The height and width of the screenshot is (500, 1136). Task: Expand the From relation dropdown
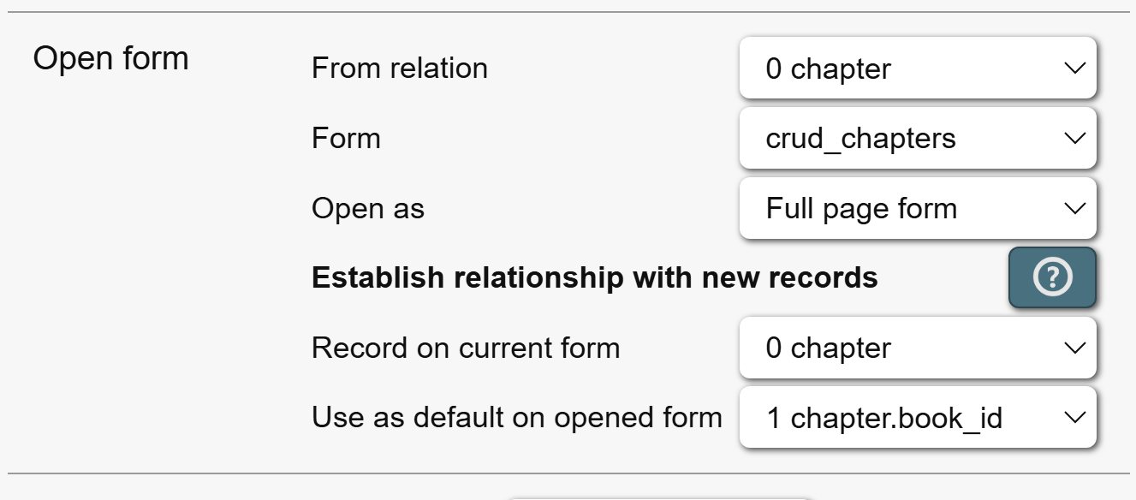[x=916, y=68]
